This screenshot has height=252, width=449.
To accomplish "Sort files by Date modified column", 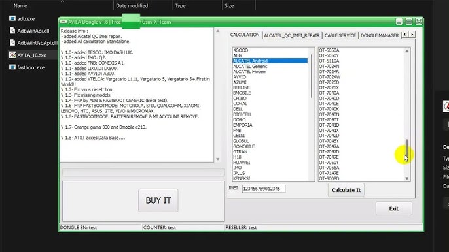I will pyautogui.click(x=132, y=5).
